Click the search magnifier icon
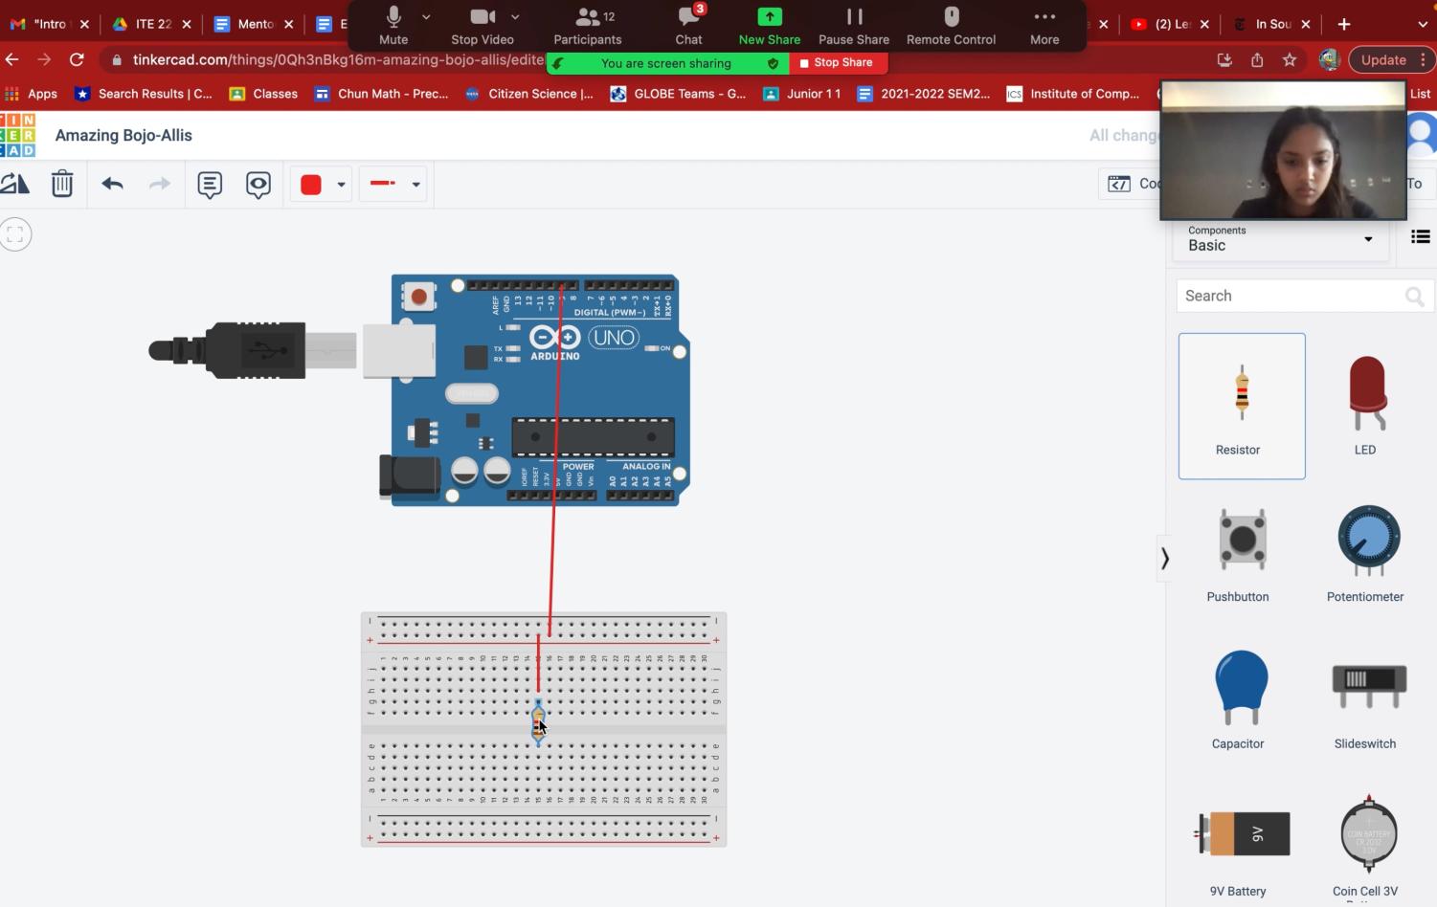Image resolution: width=1437 pixels, height=907 pixels. [1414, 297]
